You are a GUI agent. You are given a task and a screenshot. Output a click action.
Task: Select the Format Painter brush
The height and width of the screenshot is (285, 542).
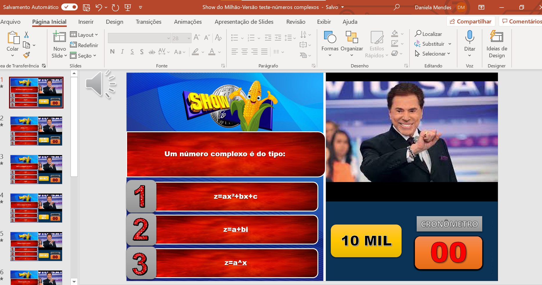point(26,55)
